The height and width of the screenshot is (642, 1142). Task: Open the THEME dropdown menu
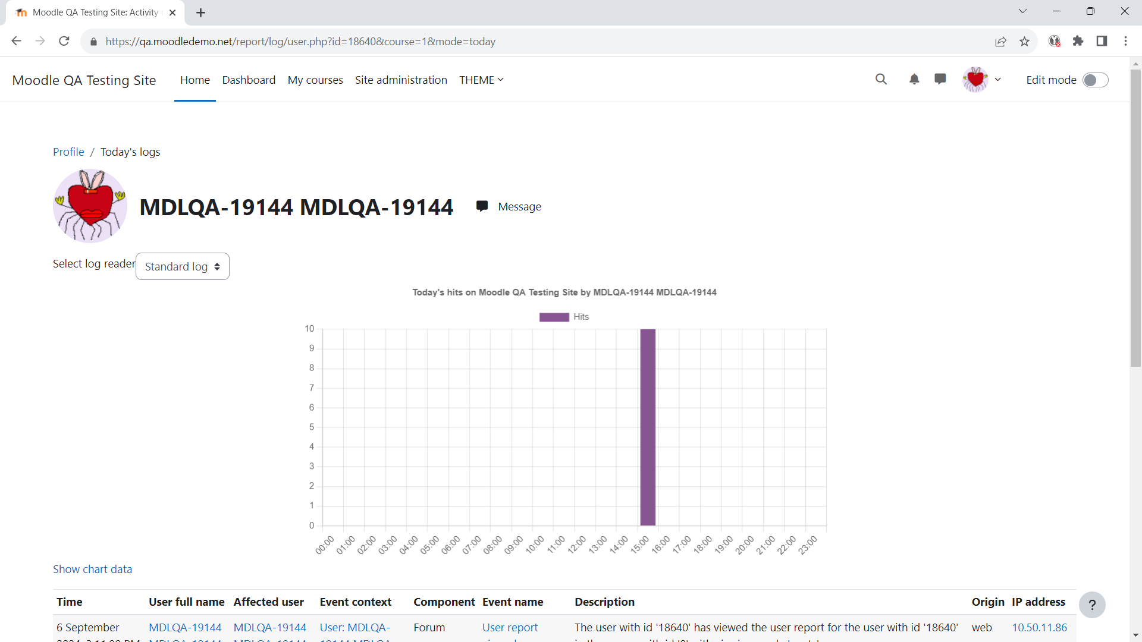481,80
